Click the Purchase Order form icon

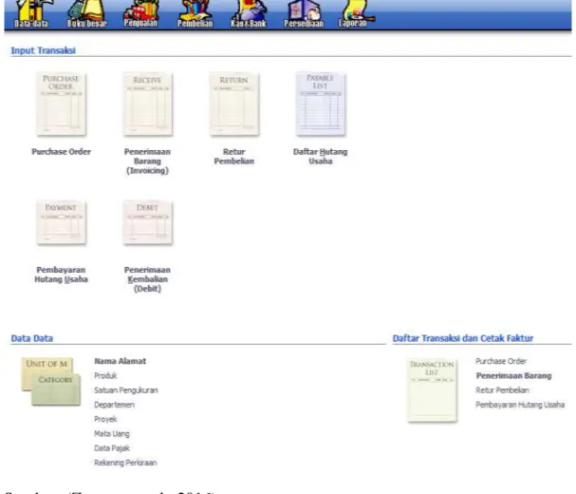[x=61, y=104]
